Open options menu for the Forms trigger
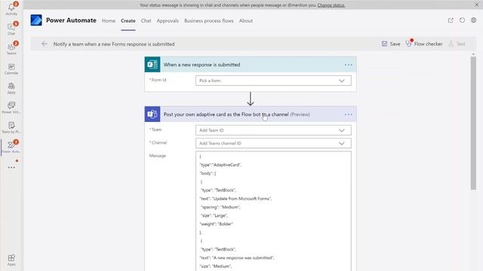 tap(349, 65)
